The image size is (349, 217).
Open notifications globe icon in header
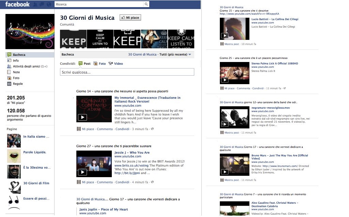[49, 4]
